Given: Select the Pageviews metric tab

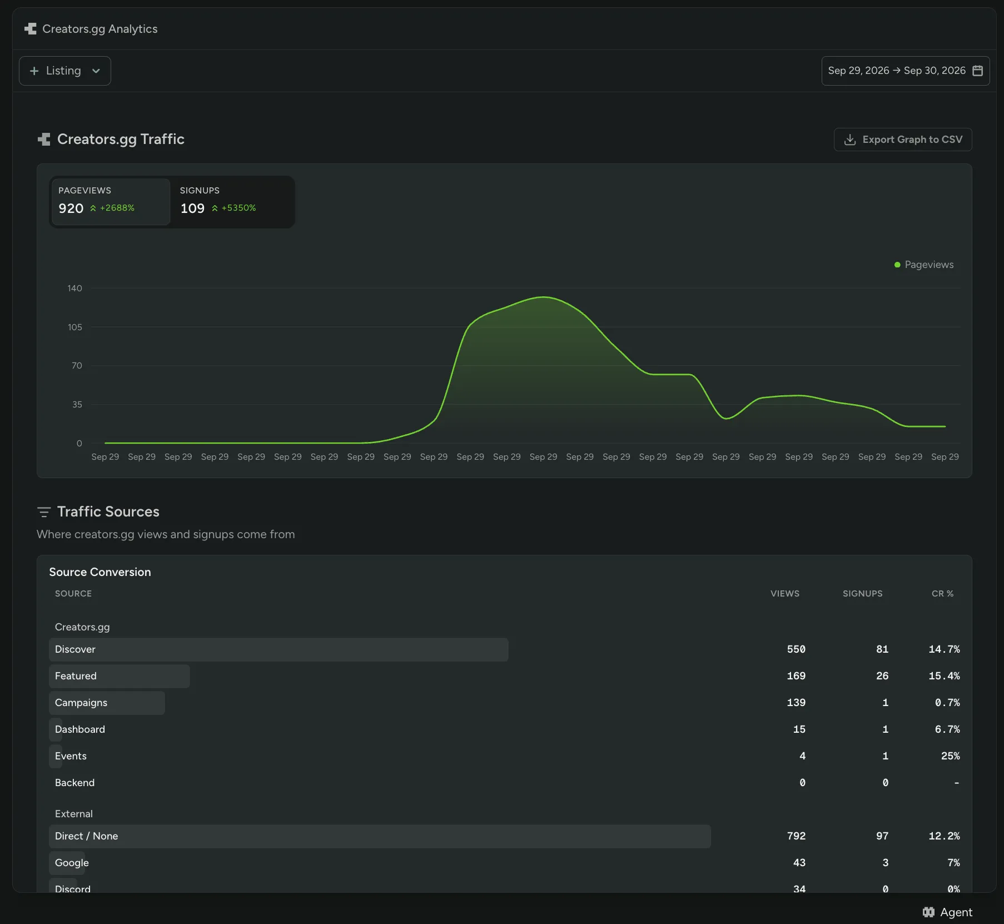Looking at the screenshot, I should [110, 201].
